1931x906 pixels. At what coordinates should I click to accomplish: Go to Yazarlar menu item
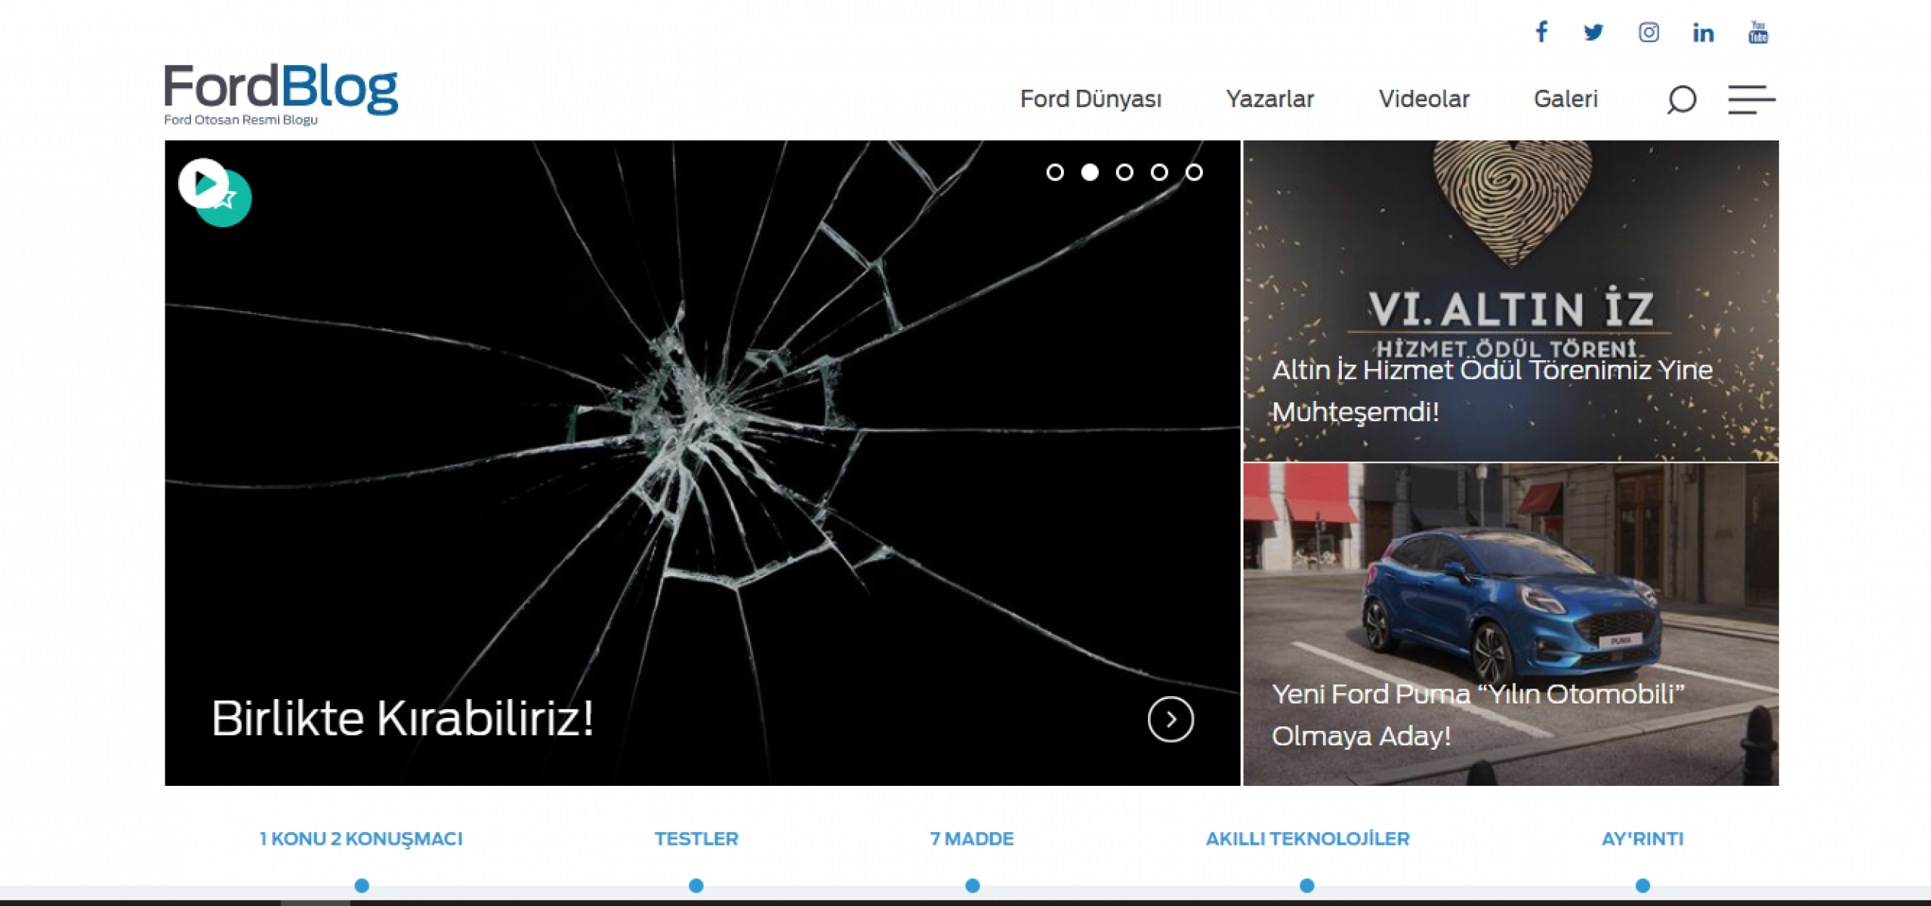tap(1269, 99)
